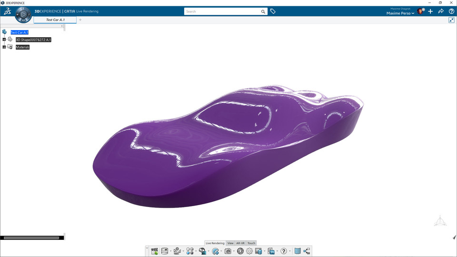Click the compass south quadrant

(x=23, y=20)
